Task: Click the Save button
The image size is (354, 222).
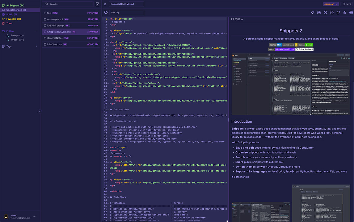Action: 347,4
